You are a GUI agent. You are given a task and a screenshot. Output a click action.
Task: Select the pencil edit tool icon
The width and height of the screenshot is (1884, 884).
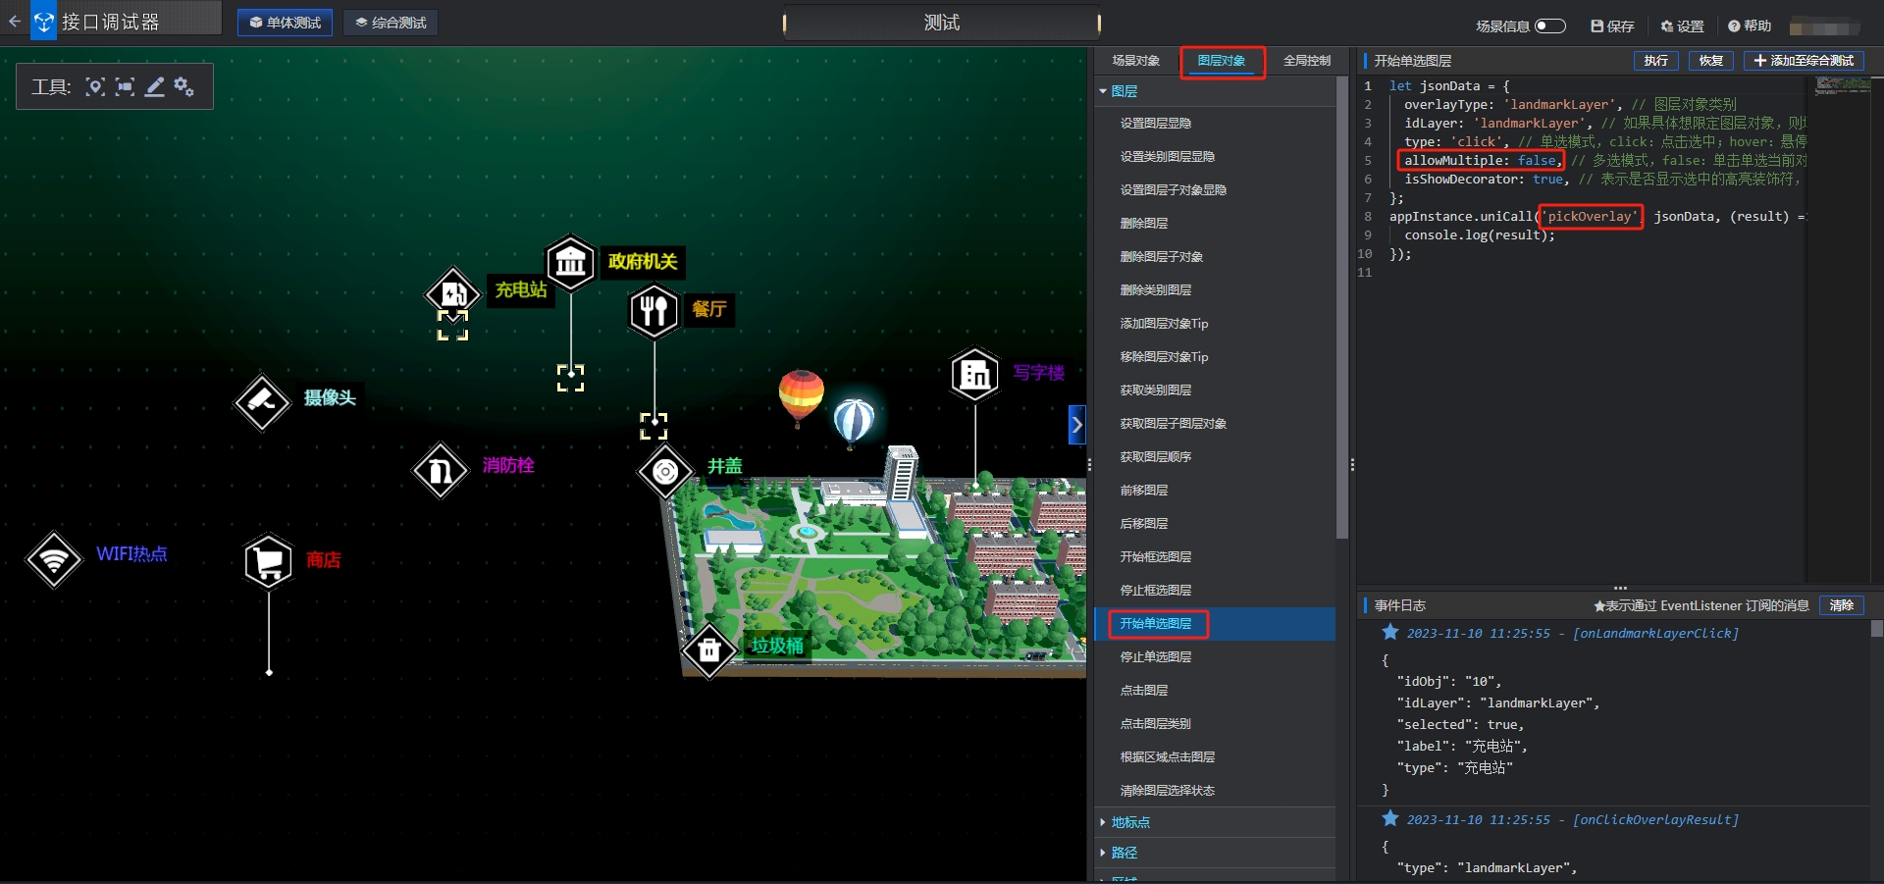pyautogui.click(x=154, y=86)
